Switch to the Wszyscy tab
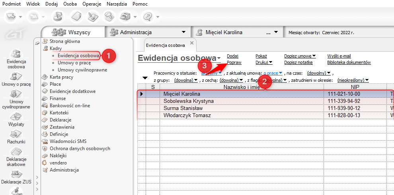This screenshot has height=195, width=394. click(72, 32)
